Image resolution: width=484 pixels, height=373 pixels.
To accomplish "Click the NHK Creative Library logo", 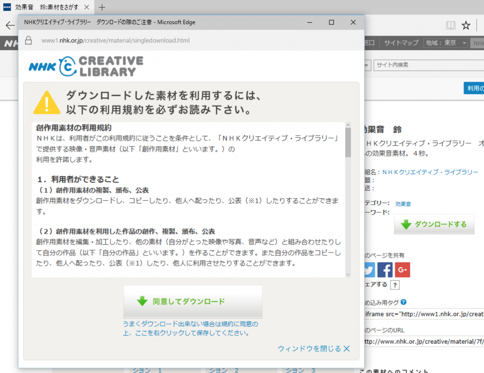I will pyautogui.click(x=86, y=66).
